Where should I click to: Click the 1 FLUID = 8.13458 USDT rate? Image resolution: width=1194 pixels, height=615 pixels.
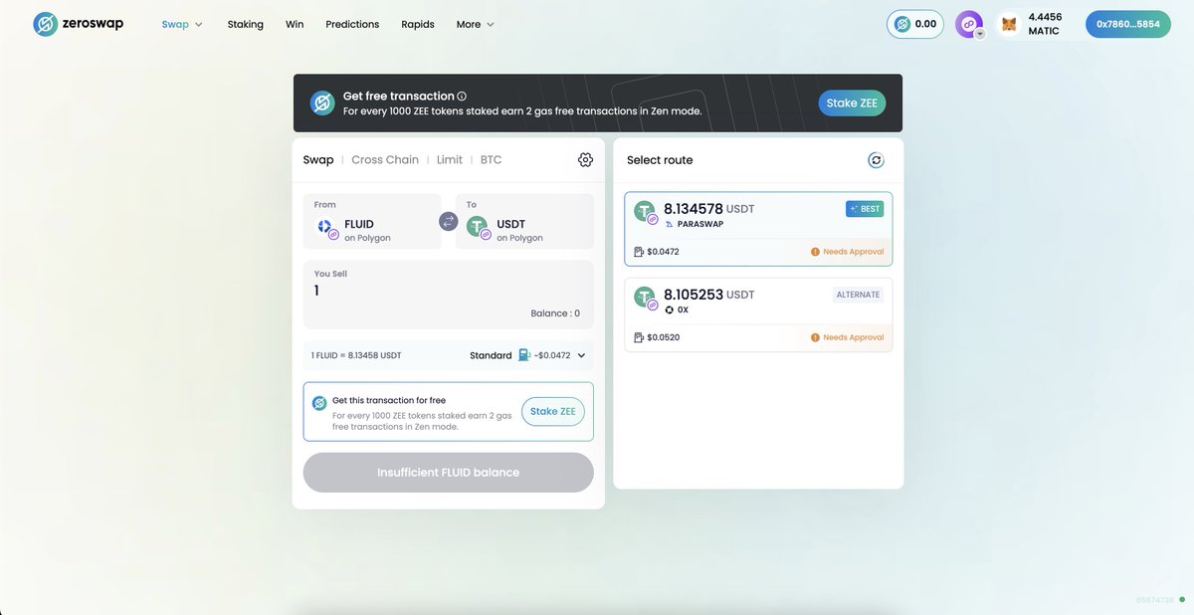(356, 355)
